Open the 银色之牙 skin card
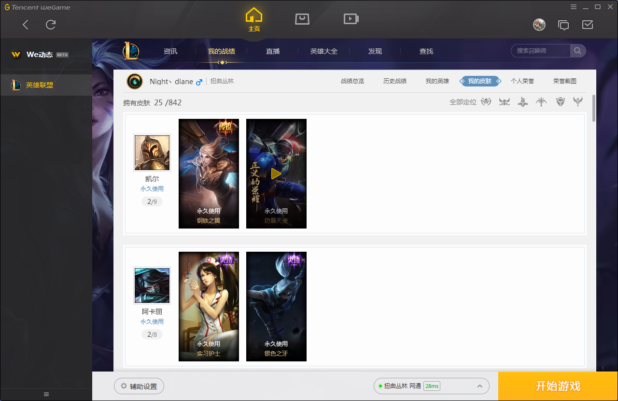 click(x=276, y=306)
